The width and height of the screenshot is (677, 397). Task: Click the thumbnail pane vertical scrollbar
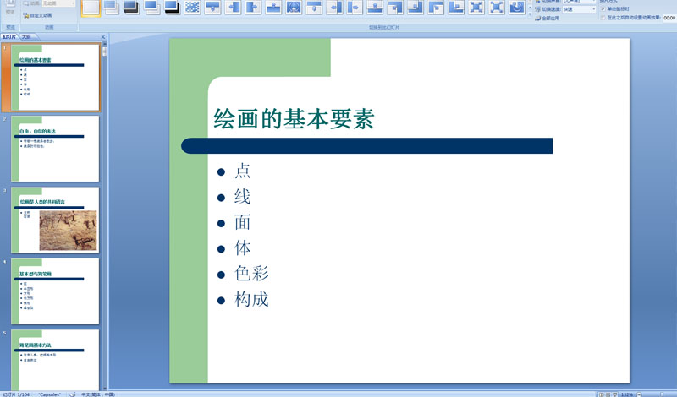pyautogui.click(x=104, y=215)
